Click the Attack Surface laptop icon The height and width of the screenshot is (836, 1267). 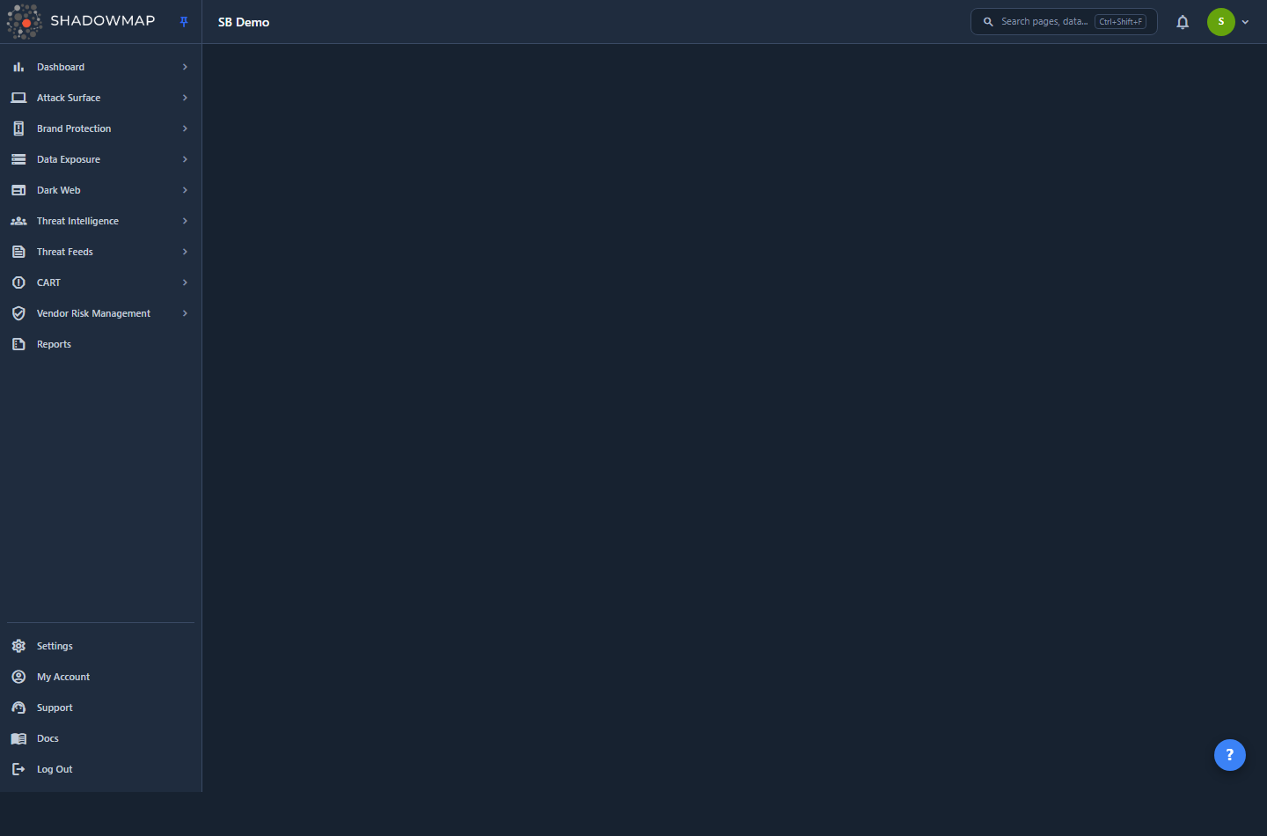[18, 98]
